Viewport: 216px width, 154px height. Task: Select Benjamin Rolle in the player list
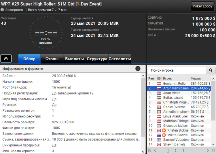coord(174,84)
